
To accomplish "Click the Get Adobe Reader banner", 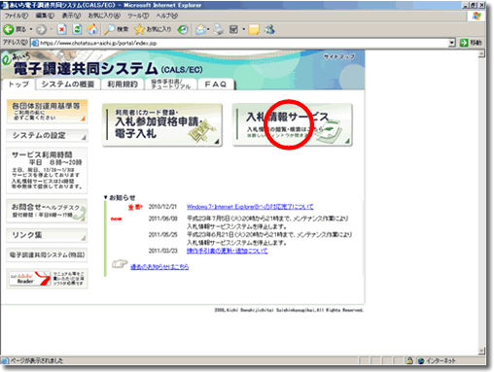I will 47,279.
